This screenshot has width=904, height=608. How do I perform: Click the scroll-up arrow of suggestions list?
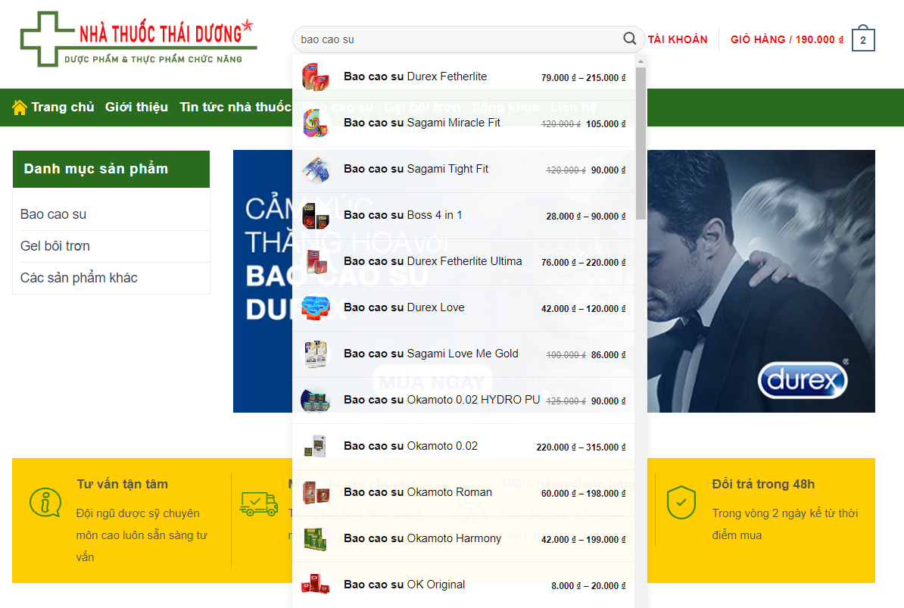tap(641, 61)
